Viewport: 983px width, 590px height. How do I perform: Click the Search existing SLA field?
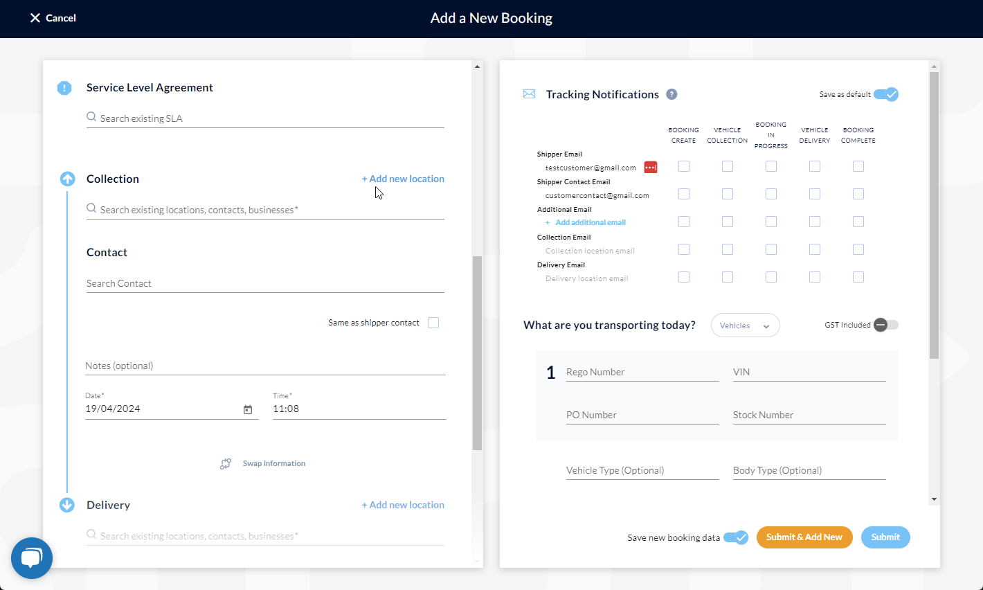[270, 118]
